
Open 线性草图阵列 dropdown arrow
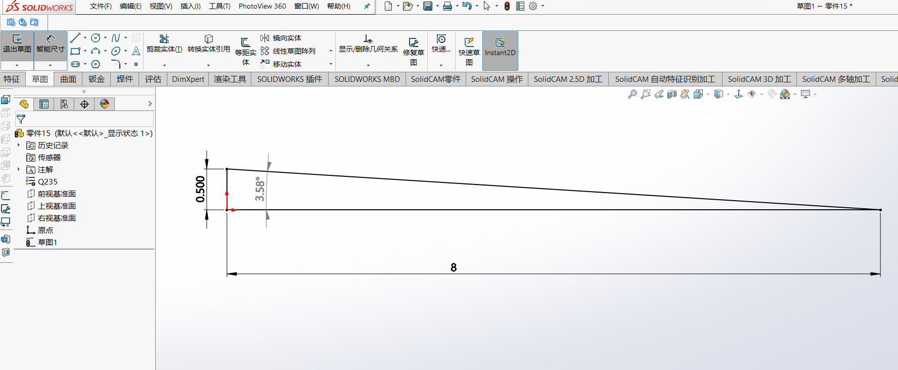331,51
